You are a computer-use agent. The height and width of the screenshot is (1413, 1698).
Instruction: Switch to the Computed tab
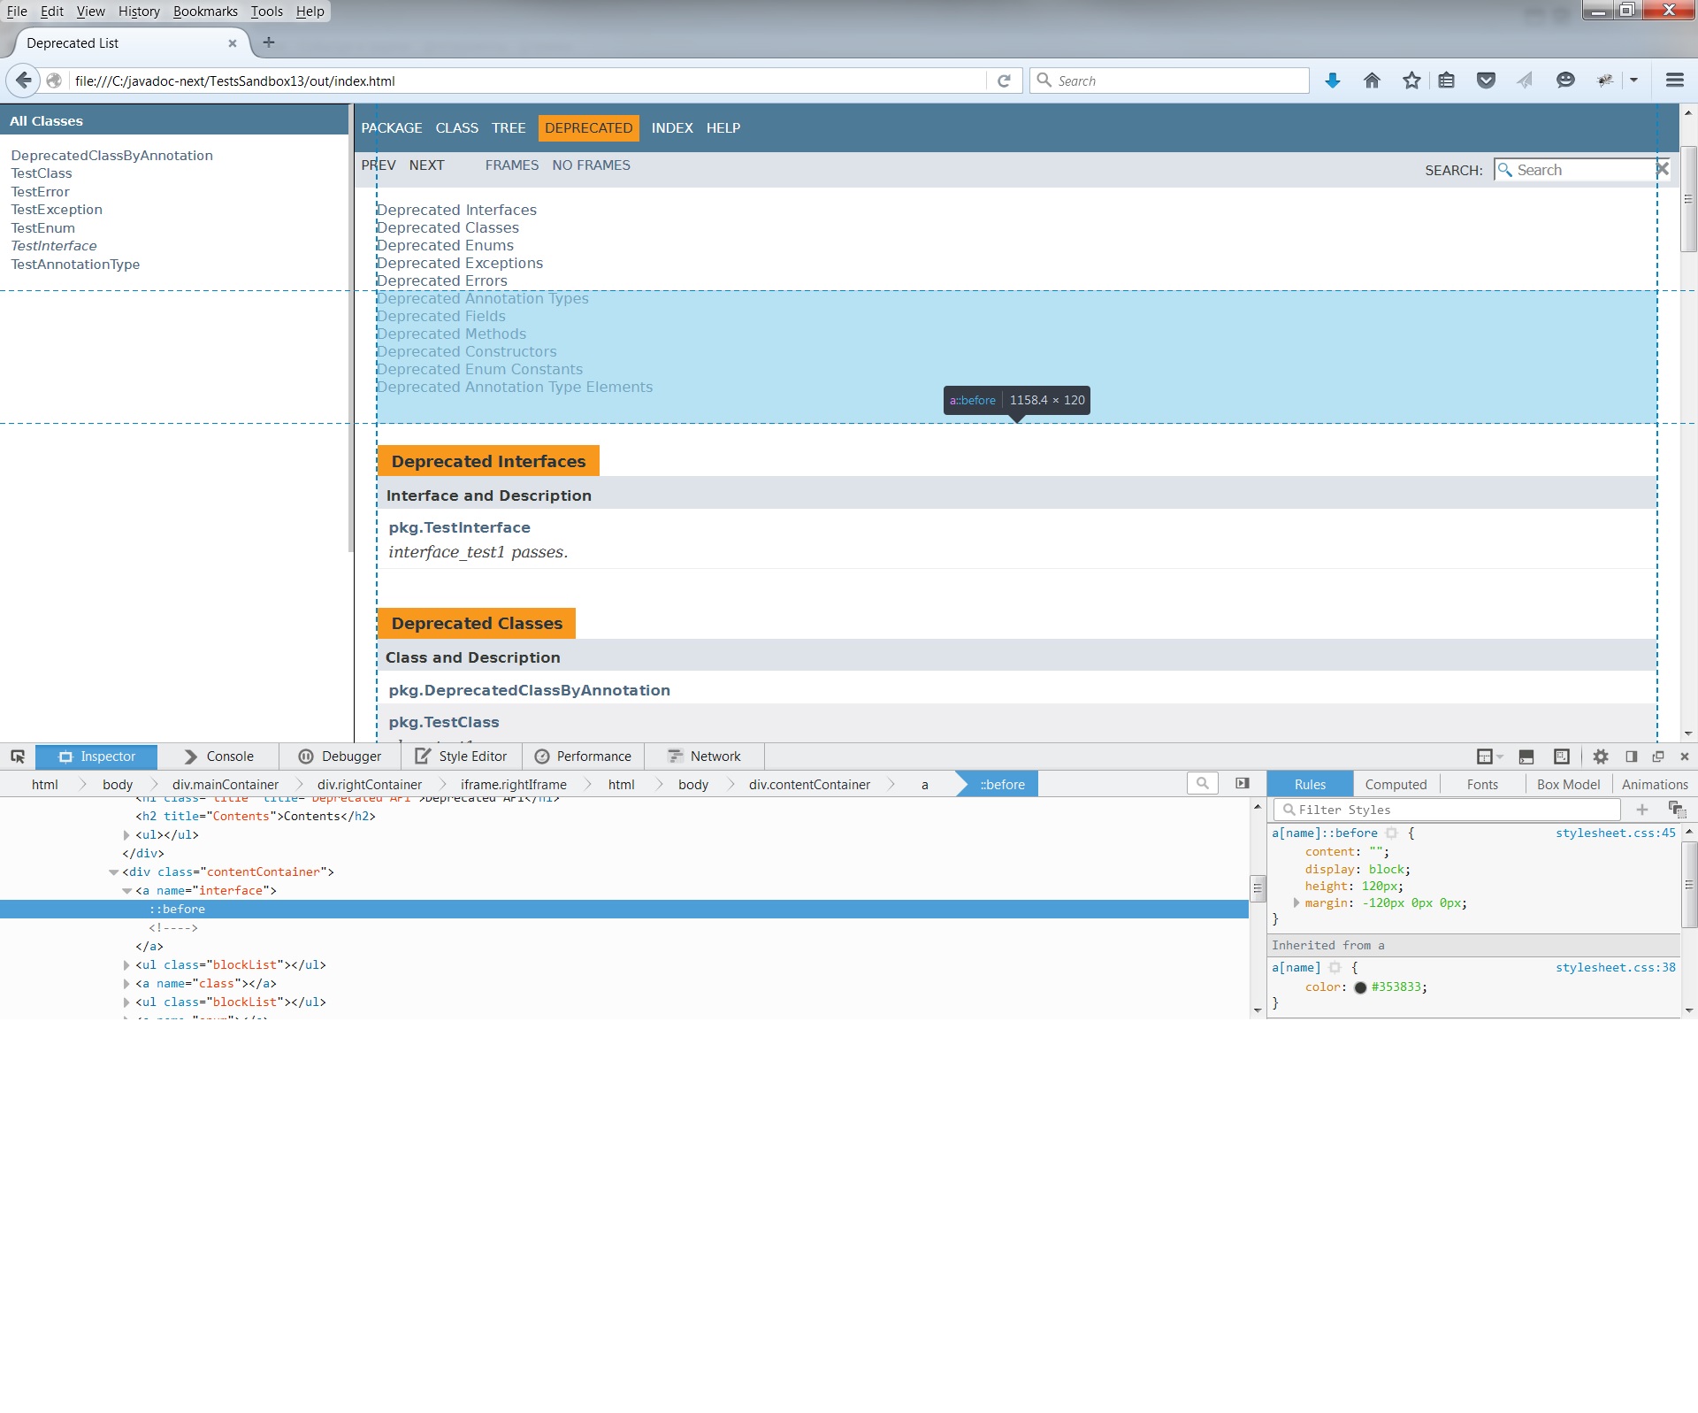point(1396,785)
